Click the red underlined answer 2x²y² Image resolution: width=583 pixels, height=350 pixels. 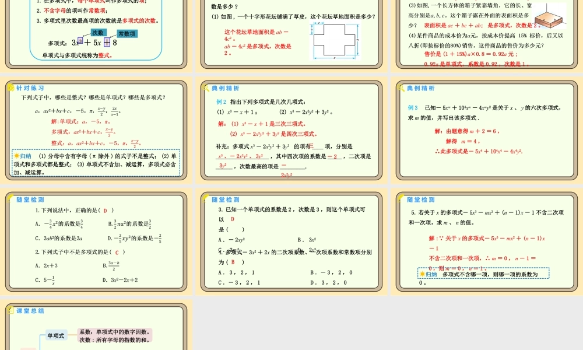pyautogui.click(x=286, y=175)
